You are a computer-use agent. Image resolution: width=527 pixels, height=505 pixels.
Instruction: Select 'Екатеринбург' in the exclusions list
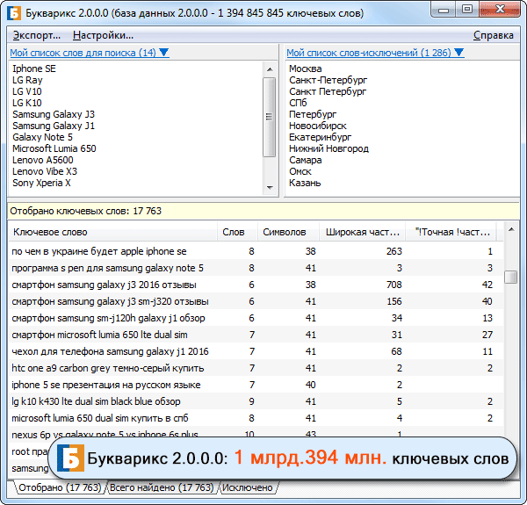[x=320, y=137]
